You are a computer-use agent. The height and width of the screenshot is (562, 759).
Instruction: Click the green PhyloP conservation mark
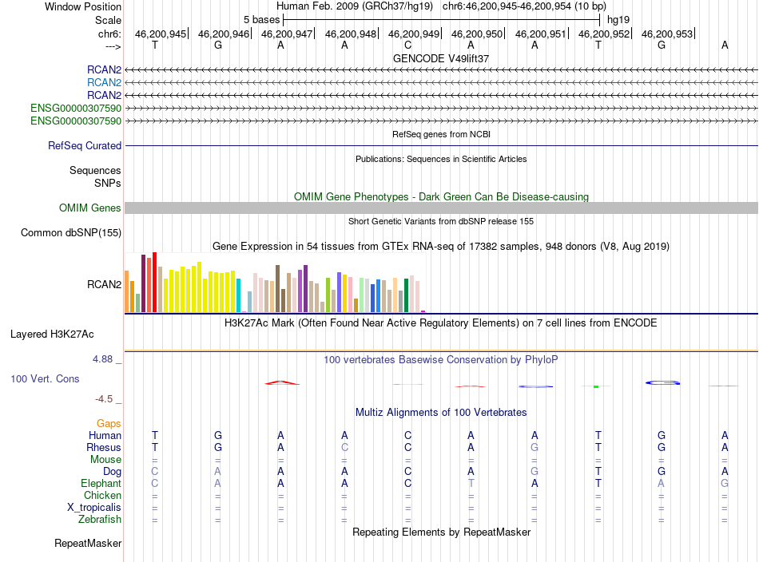pos(596,386)
